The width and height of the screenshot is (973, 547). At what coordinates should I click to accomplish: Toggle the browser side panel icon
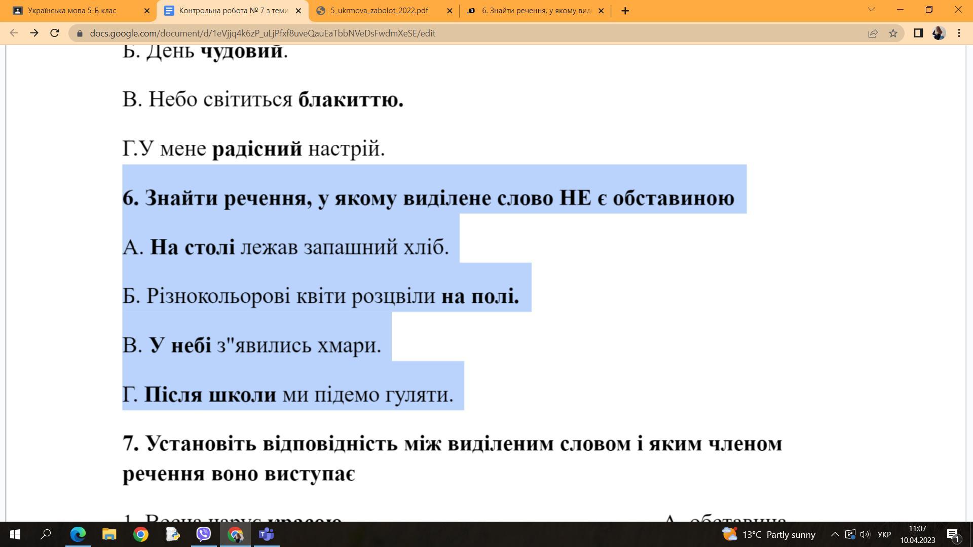(918, 33)
